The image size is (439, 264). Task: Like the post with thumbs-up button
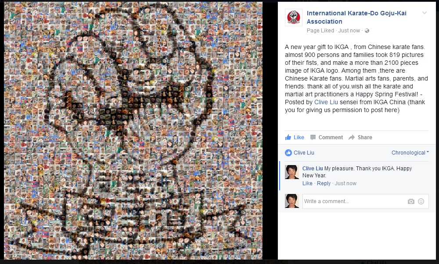[295, 137]
